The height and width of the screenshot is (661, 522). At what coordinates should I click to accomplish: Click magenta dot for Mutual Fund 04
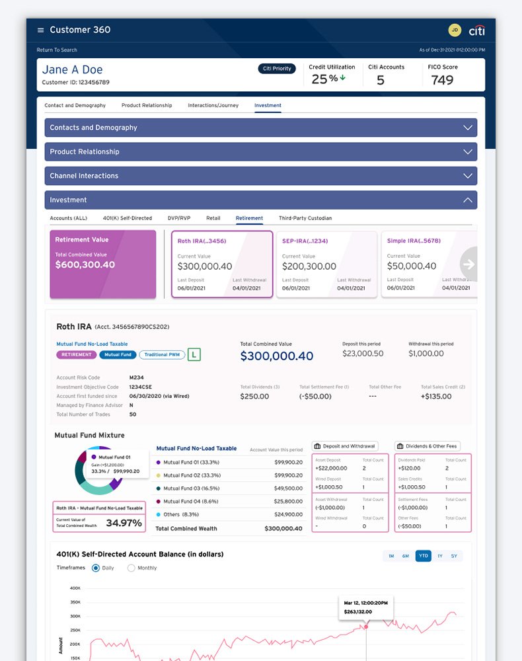[159, 502]
